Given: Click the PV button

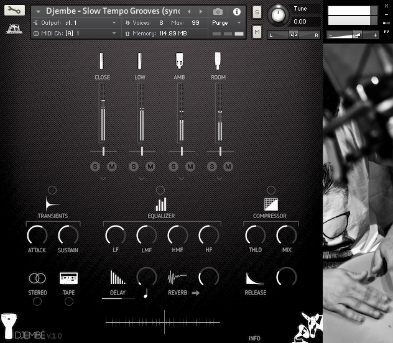Looking at the screenshot, I should pyautogui.click(x=386, y=32).
